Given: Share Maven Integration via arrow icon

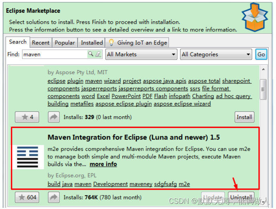Looking at the screenshot, I should pos(54,197).
